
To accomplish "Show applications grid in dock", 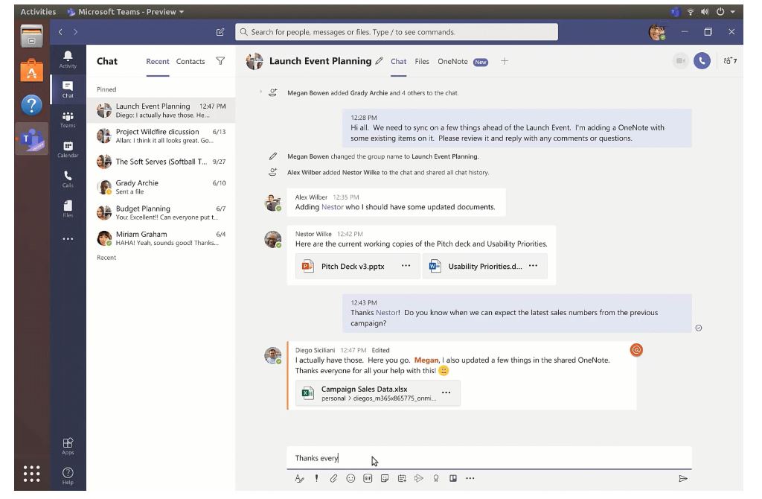I will coord(31,473).
